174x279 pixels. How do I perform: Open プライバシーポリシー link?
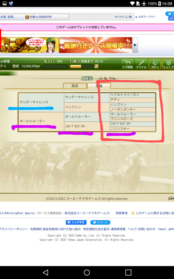point(14,229)
